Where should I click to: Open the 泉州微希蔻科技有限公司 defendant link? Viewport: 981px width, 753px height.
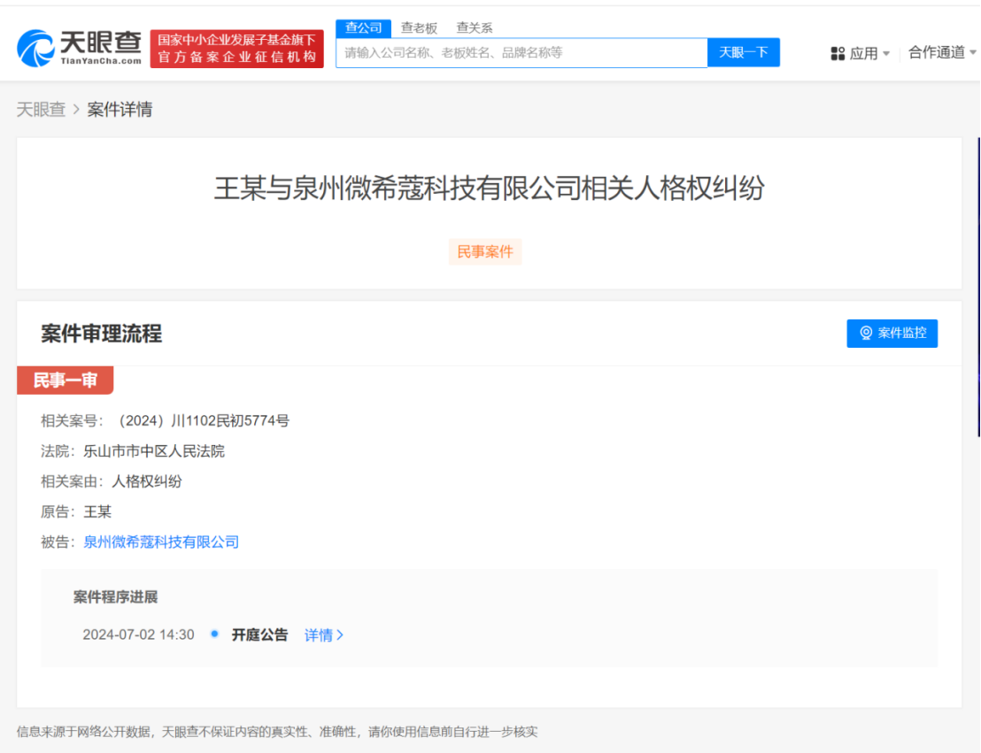(163, 542)
